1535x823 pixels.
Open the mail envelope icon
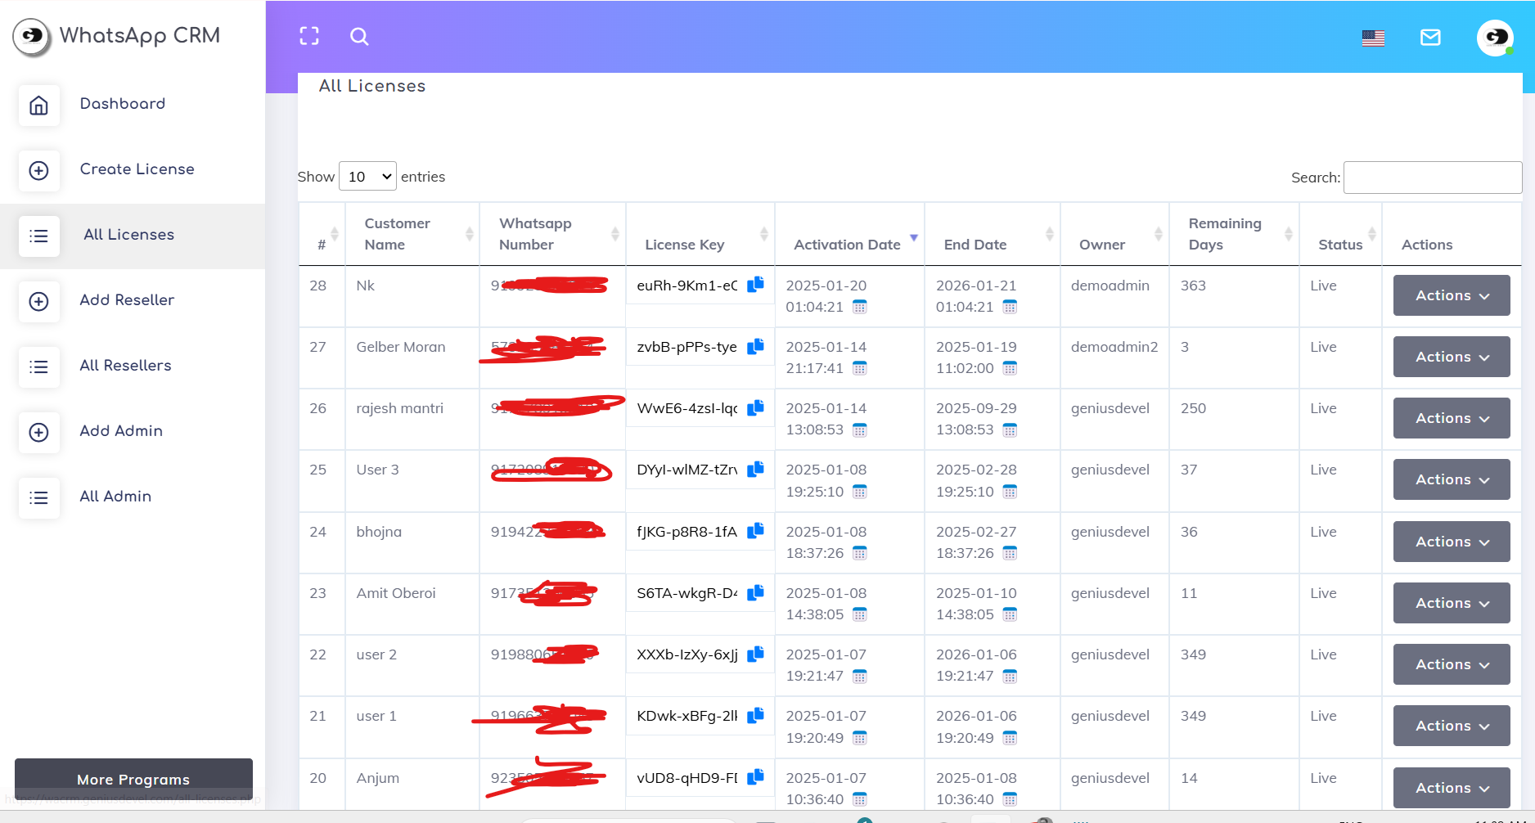[x=1430, y=38]
